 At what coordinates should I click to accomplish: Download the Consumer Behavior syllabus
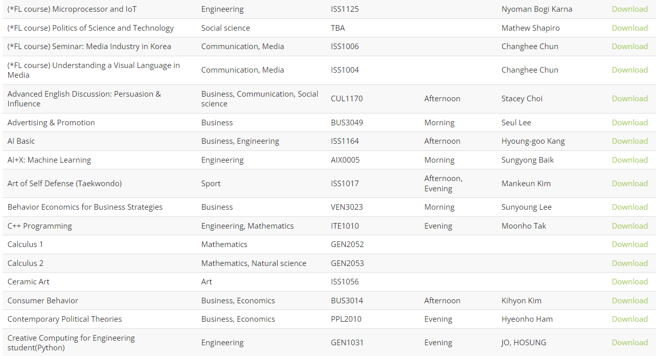click(x=629, y=301)
